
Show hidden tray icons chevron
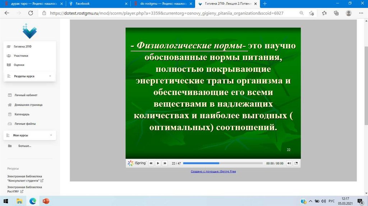[x=310, y=201]
